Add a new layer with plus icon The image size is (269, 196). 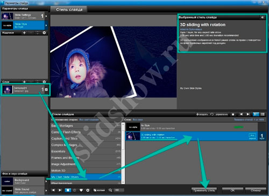point(24,82)
